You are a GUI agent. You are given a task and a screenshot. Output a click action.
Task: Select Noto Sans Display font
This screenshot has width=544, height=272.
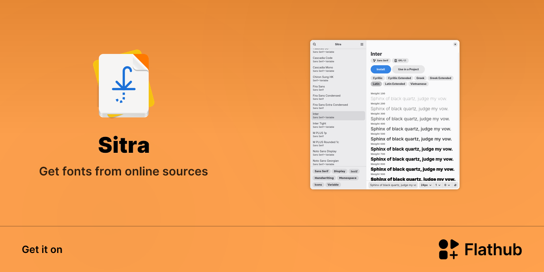(x=338, y=153)
